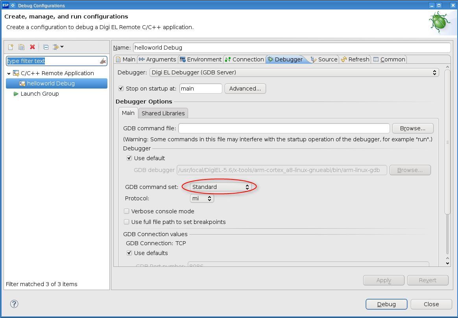Click the Duplicate configuration icon
The image size is (458, 318).
click(22, 47)
